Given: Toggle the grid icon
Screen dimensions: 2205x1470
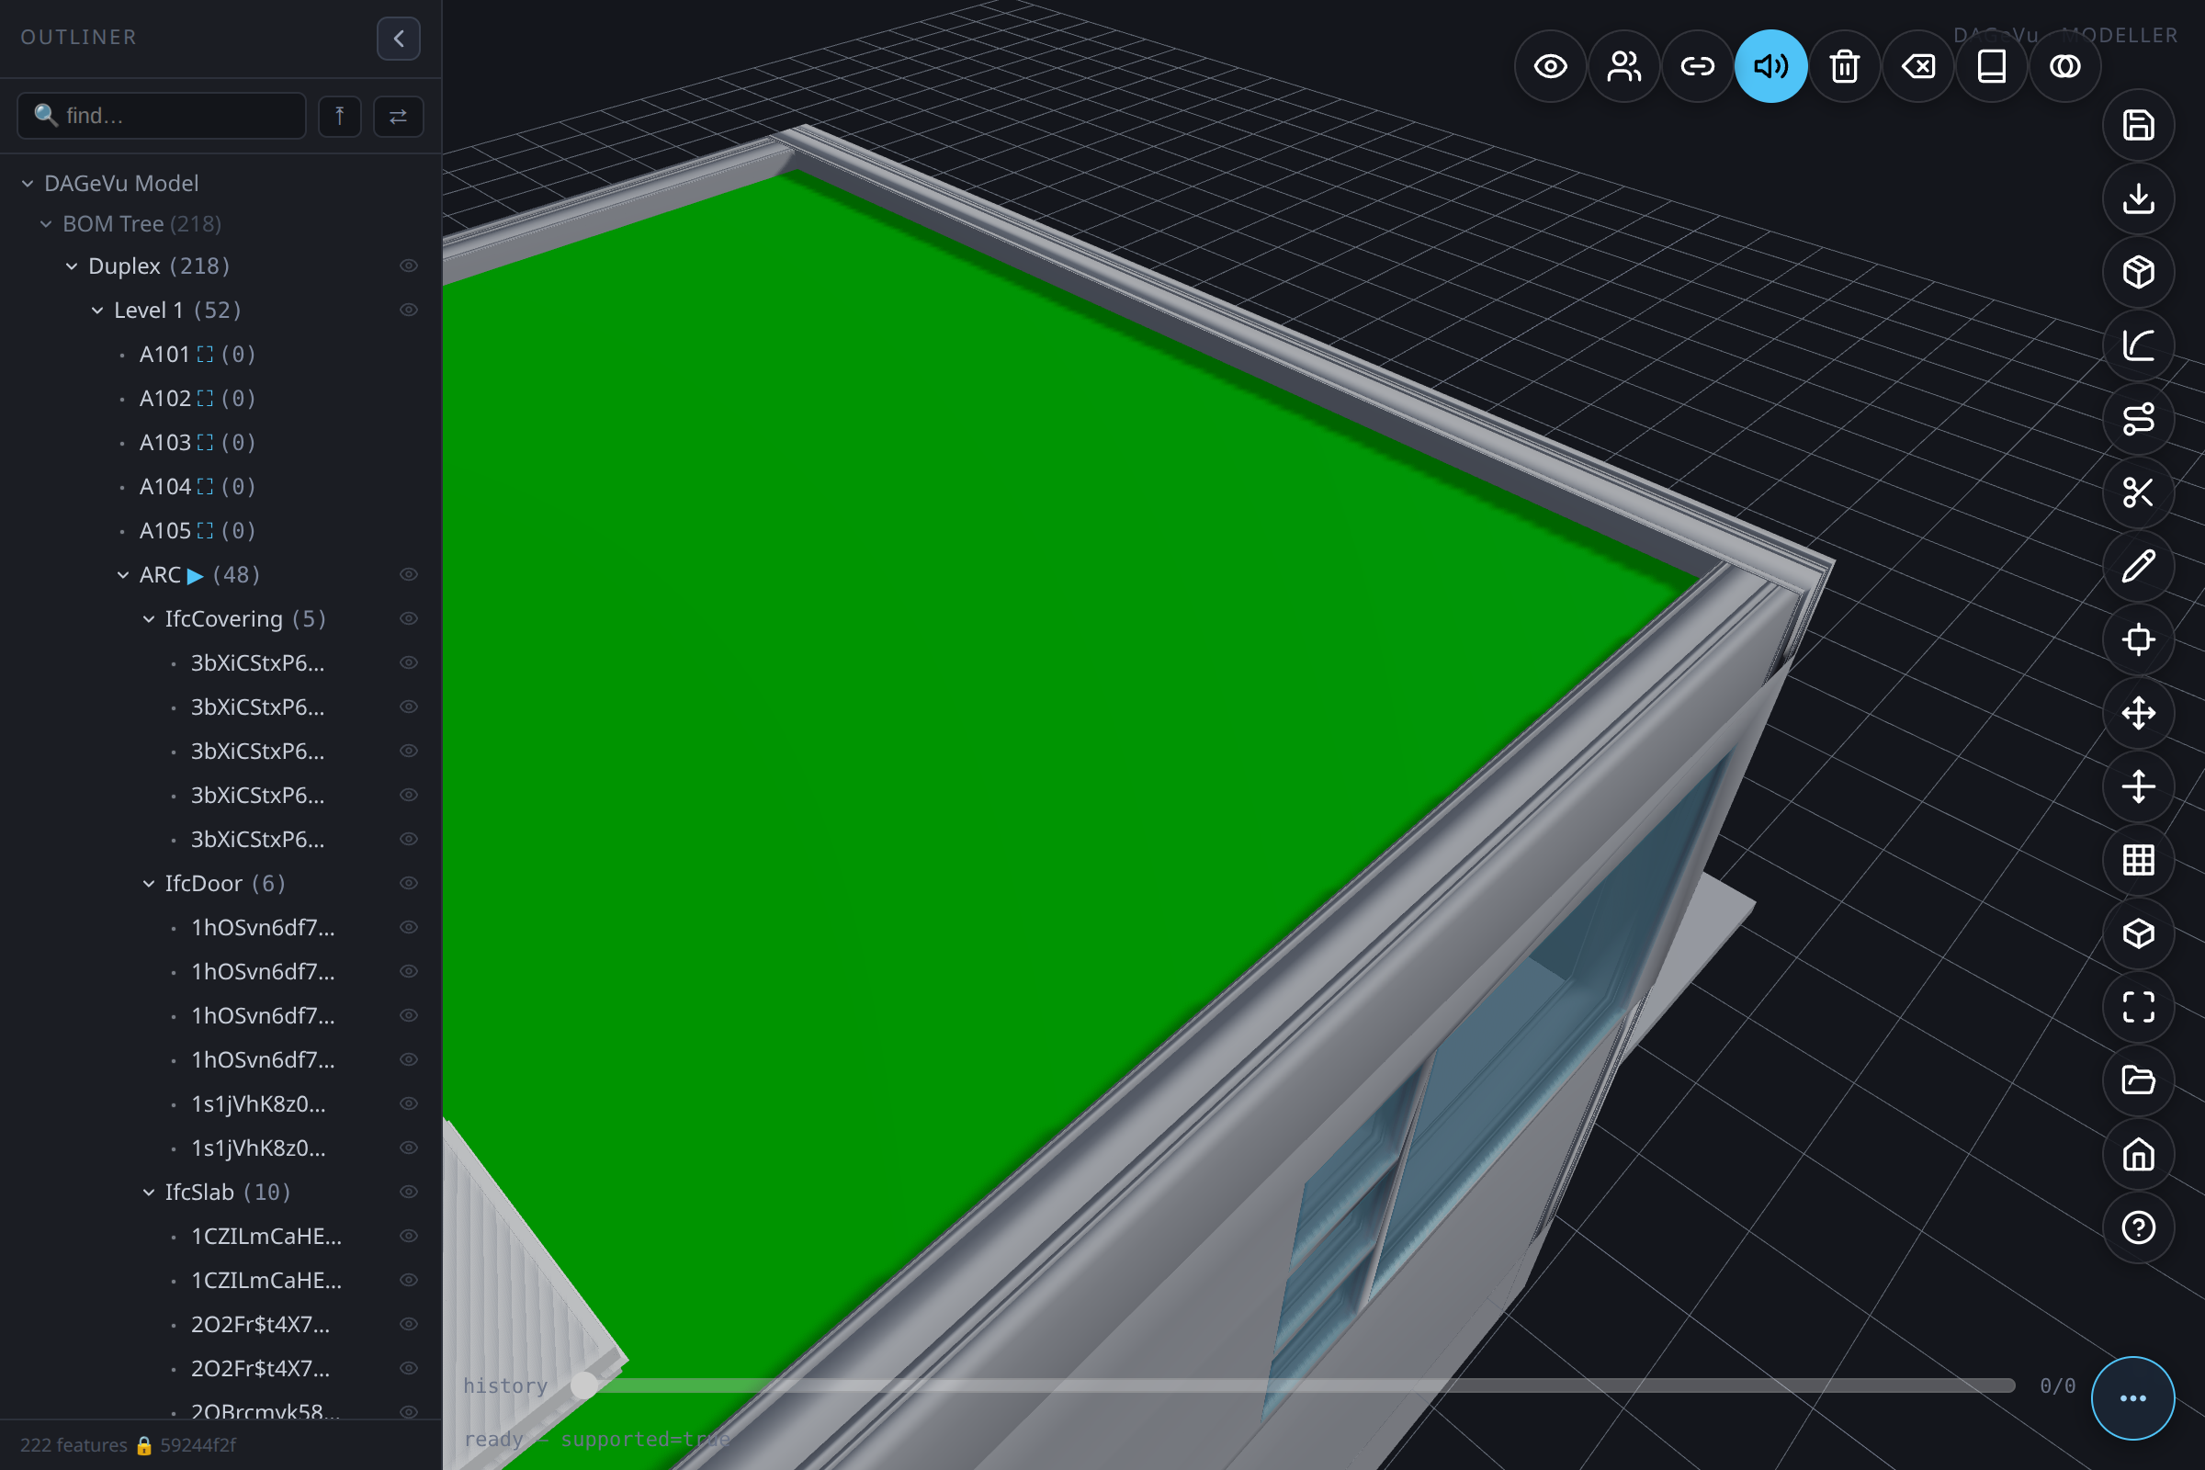Looking at the screenshot, I should (2139, 861).
